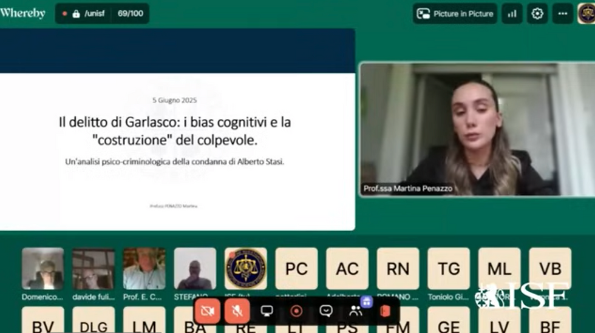This screenshot has width=595, height=333.
Task: Select davide fuli... video thumbnail
Action: 93,269
